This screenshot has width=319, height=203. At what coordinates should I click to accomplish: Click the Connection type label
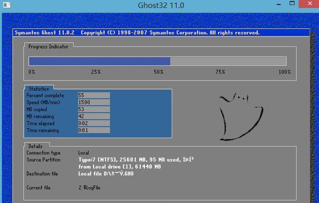coord(44,153)
